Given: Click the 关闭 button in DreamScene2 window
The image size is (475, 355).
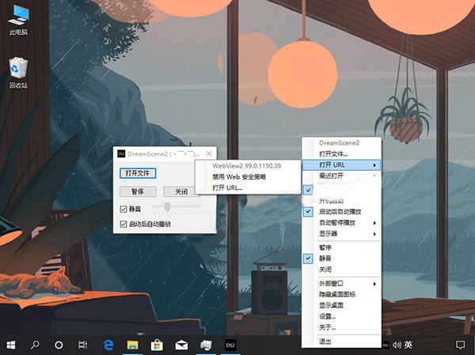Looking at the screenshot, I should [x=181, y=191].
